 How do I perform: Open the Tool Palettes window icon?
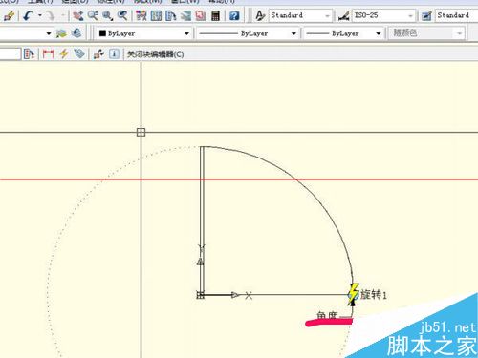(171, 15)
